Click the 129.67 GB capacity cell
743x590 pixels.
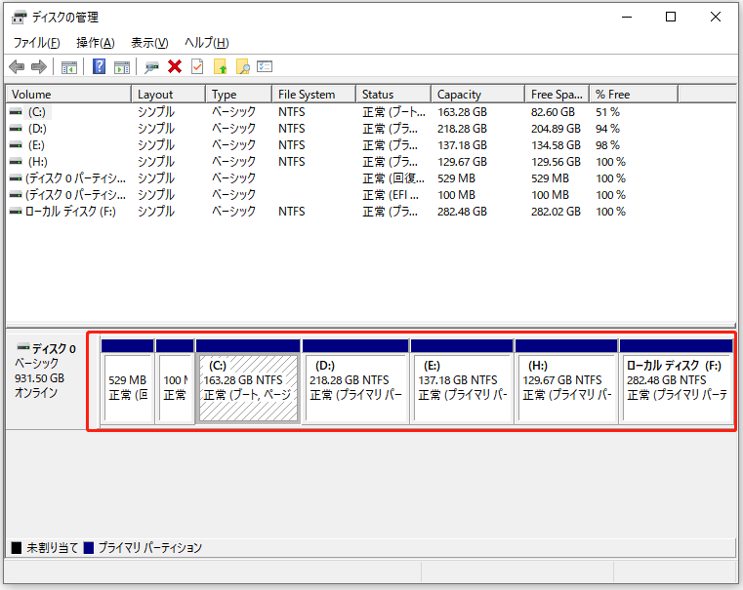click(462, 162)
